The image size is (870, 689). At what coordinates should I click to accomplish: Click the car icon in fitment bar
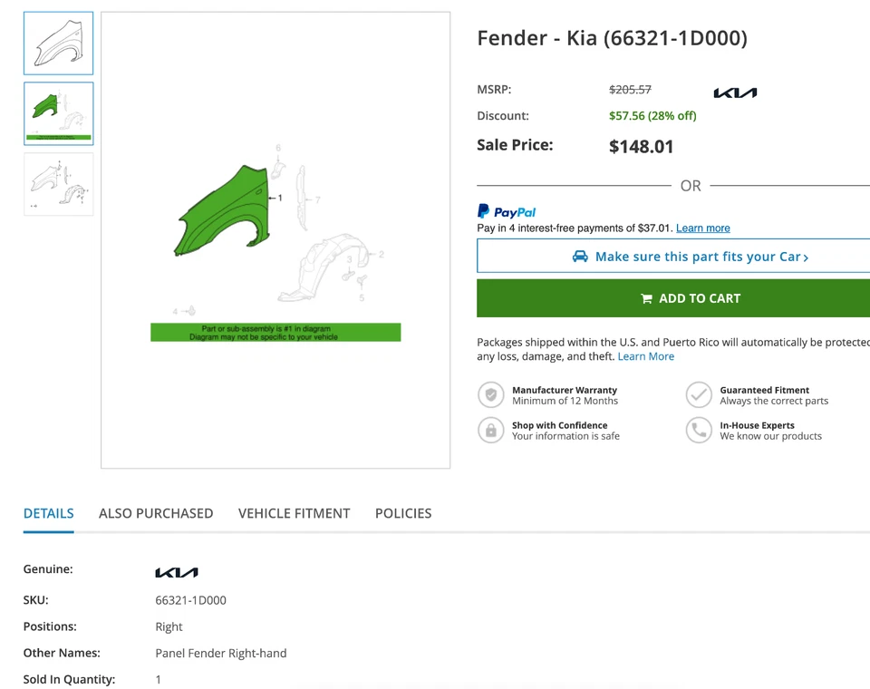tap(580, 257)
